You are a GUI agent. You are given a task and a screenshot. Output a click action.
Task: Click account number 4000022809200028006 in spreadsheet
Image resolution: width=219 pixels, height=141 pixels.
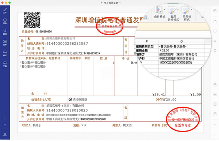pos(176,62)
